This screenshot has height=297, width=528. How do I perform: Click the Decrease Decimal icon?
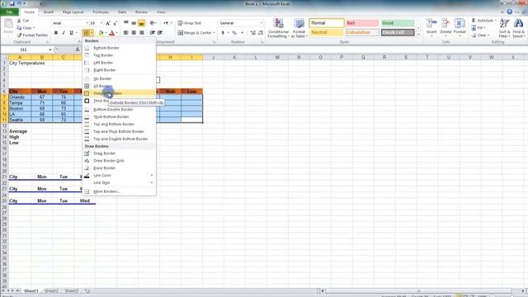coord(261,33)
